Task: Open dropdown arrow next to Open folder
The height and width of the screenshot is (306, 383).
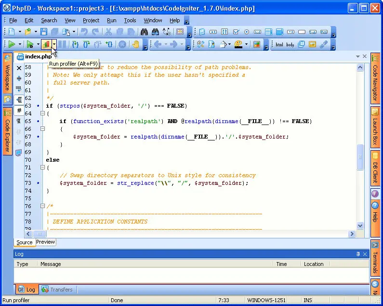Action: click(x=36, y=31)
